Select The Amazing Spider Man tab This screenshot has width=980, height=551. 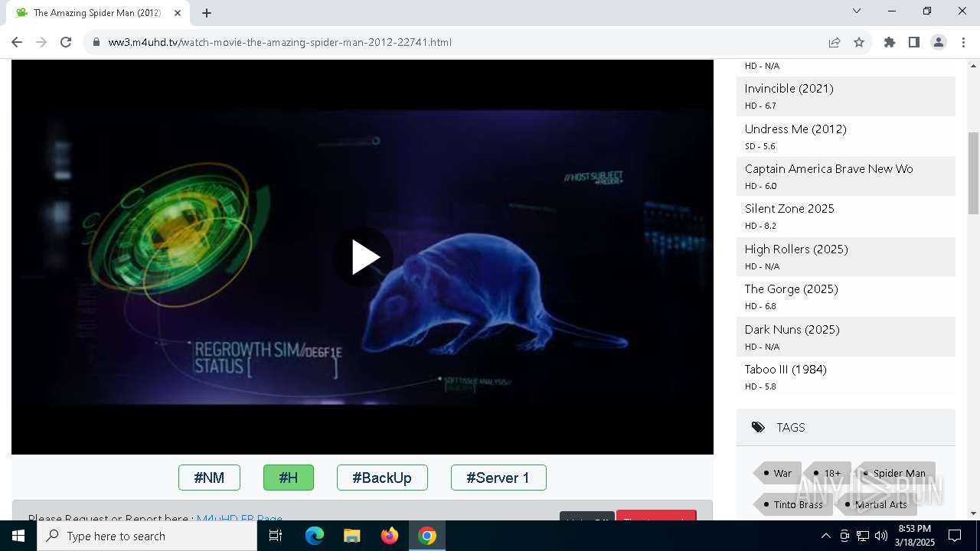(x=99, y=13)
